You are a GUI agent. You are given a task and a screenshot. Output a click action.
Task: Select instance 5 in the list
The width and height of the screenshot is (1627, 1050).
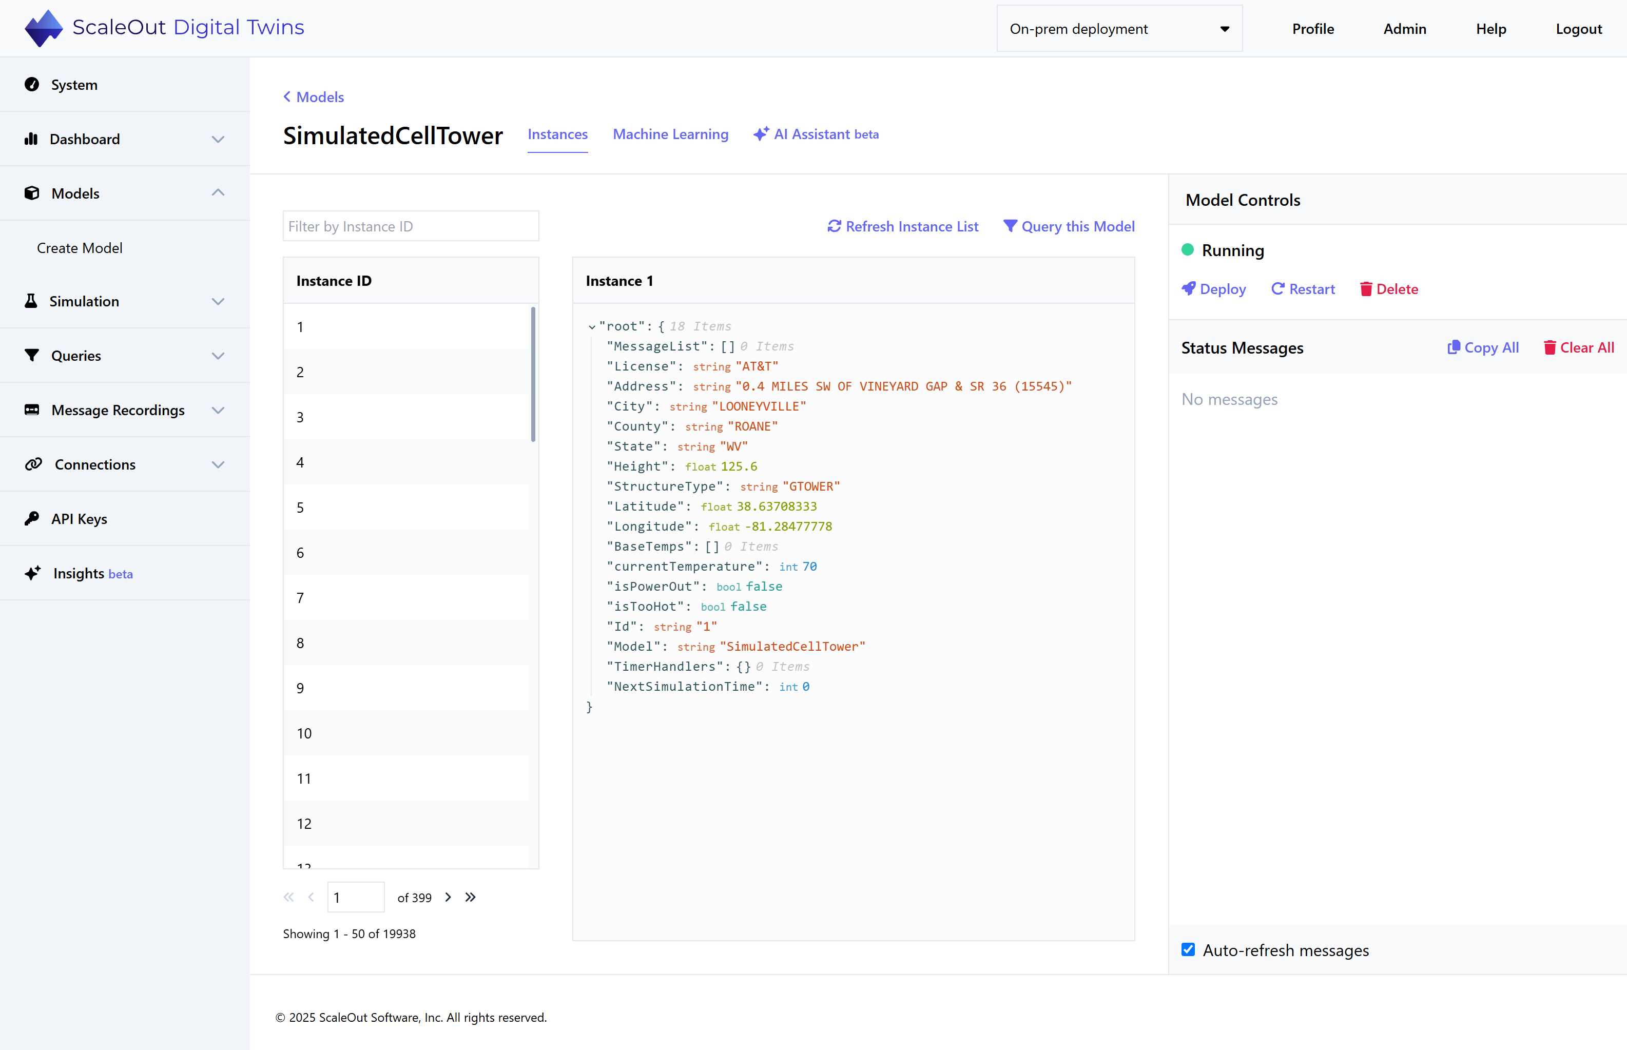[x=406, y=507]
